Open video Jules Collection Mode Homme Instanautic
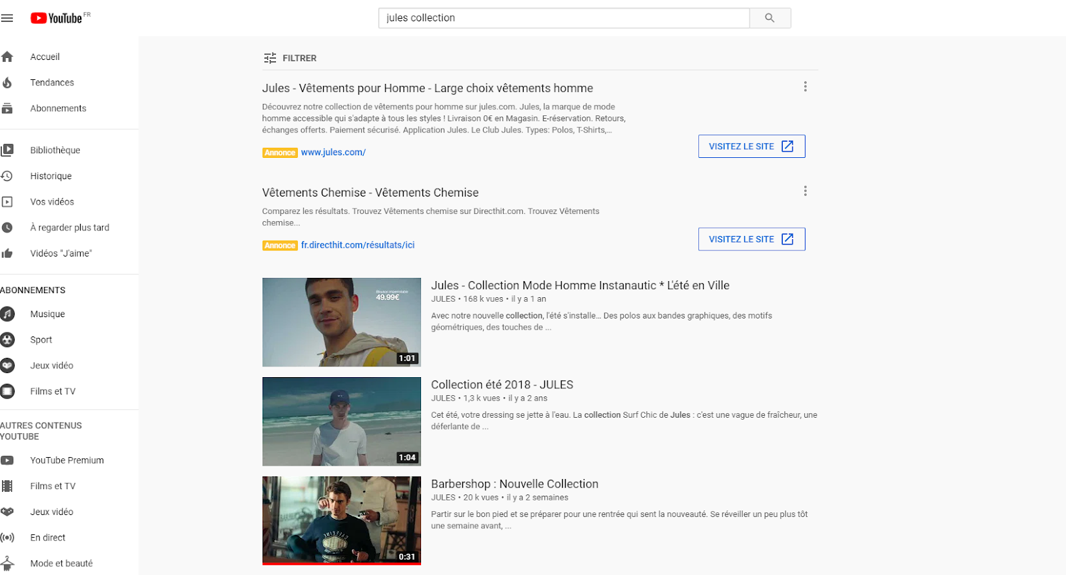 (580, 285)
